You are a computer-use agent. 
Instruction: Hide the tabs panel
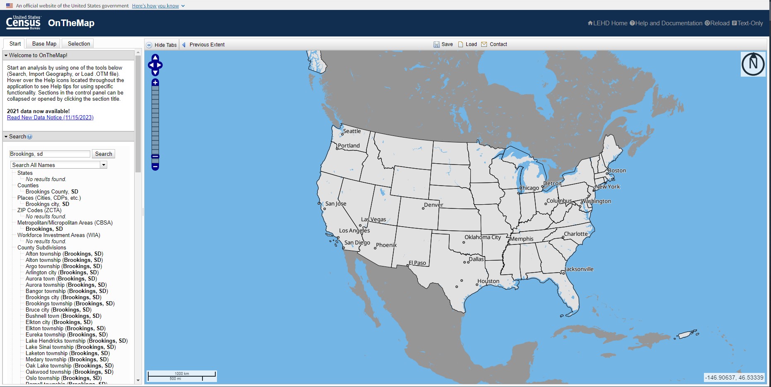click(x=161, y=45)
